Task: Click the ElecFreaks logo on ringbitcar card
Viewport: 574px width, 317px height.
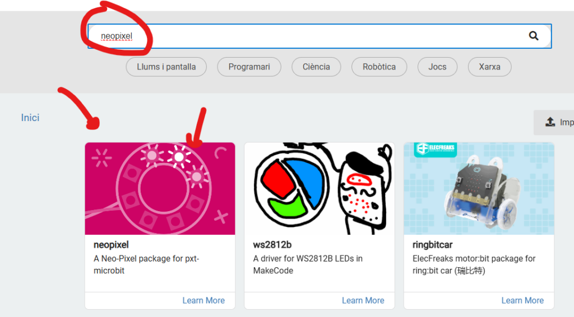Action: tap(436, 150)
